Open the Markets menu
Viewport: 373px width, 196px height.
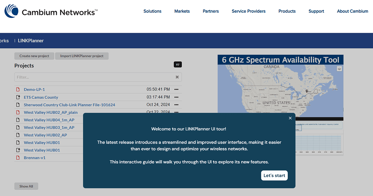[x=182, y=11]
